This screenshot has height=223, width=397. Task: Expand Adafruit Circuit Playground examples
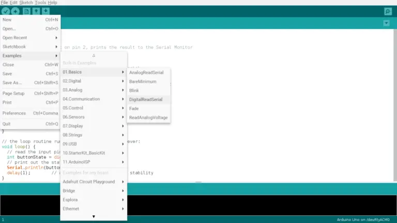(93, 182)
